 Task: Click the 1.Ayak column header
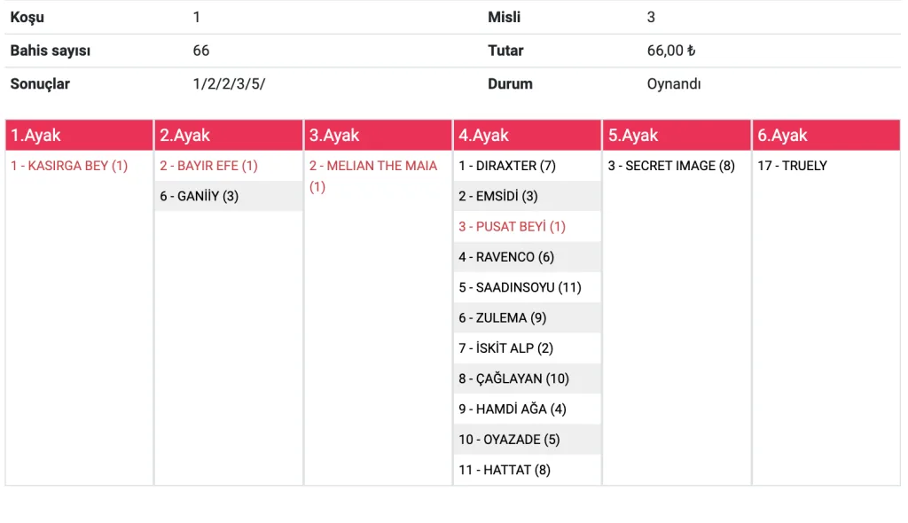(x=79, y=136)
